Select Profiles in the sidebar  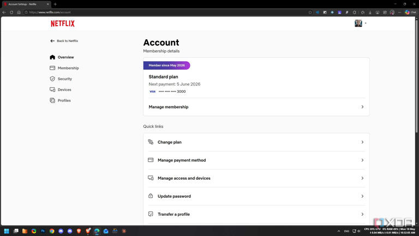click(61, 101)
